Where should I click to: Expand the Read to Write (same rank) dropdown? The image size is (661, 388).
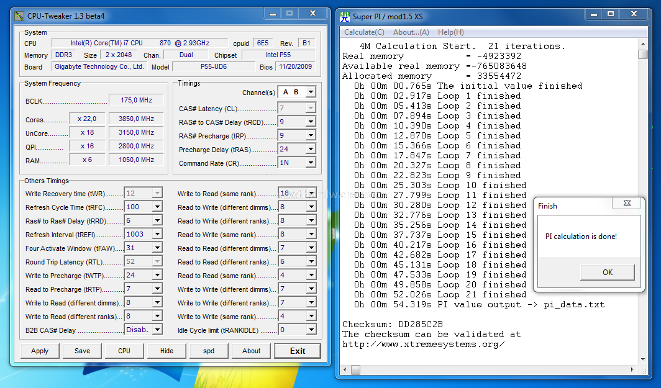pyautogui.click(x=311, y=234)
